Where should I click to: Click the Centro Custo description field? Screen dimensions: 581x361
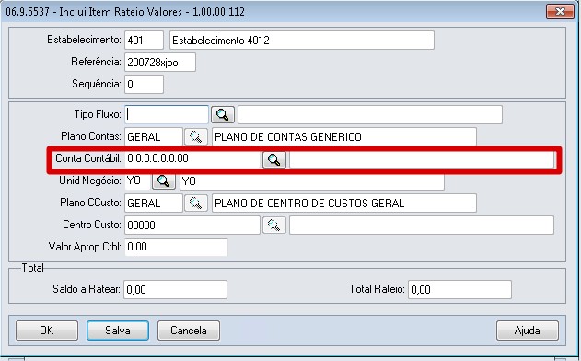click(x=422, y=226)
